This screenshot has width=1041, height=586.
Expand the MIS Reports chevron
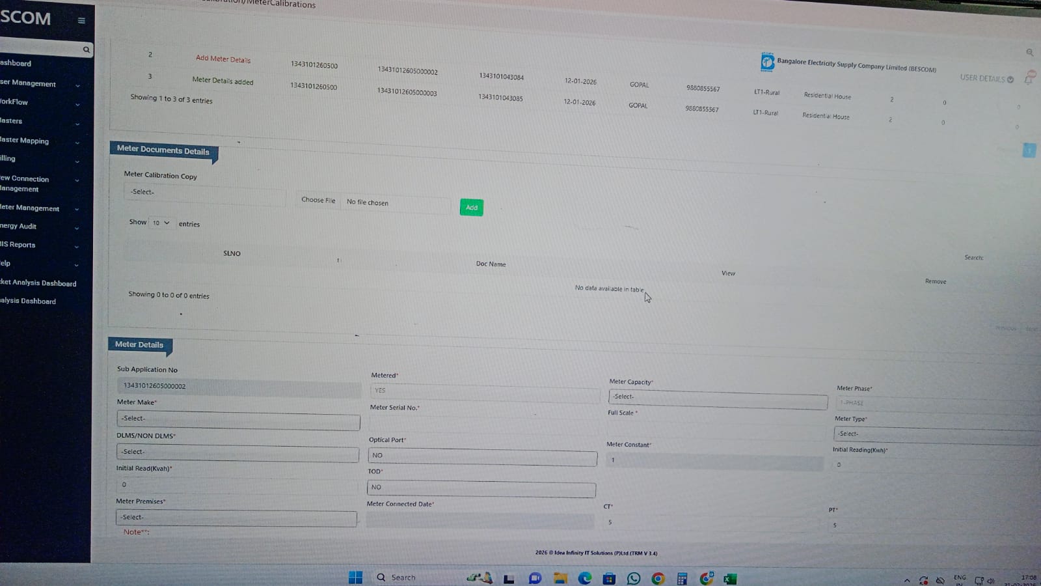coord(77,247)
